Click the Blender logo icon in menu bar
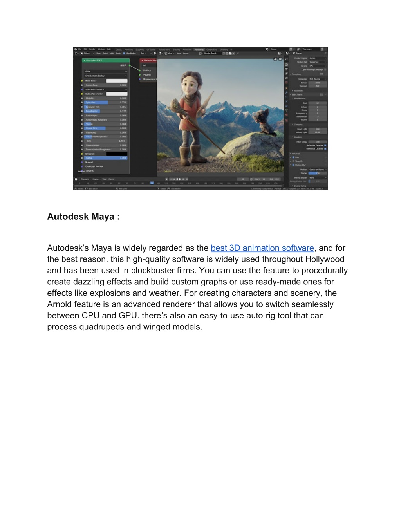401x519 pixels. [x=76, y=49]
